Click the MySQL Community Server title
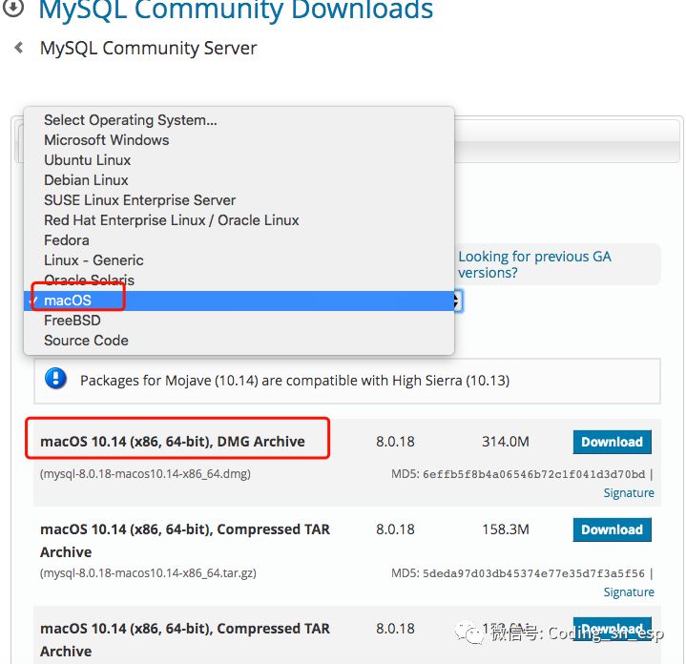 pyautogui.click(x=148, y=48)
